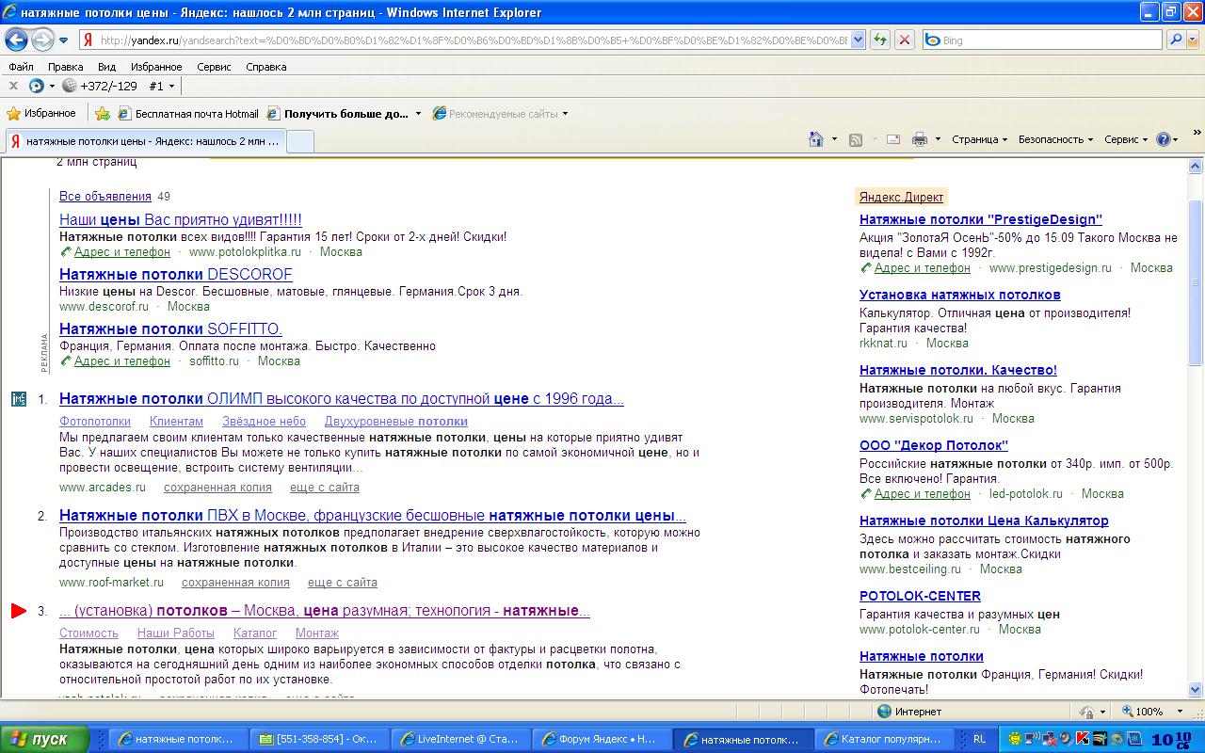Open еще с сайта for roof-market.ru

[x=343, y=583]
